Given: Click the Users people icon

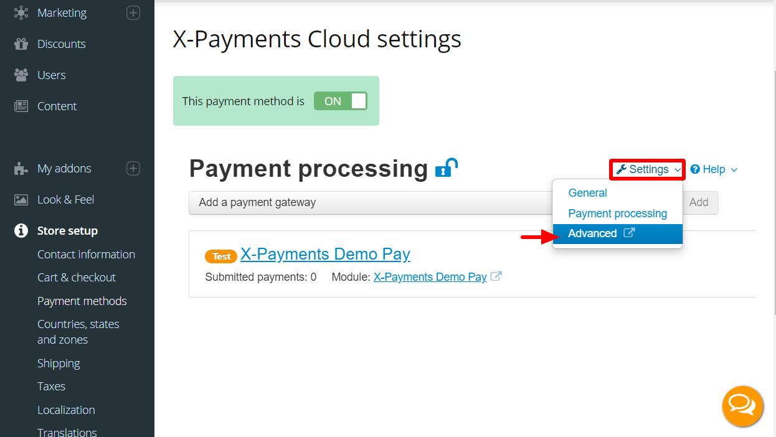Looking at the screenshot, I should click(x=21, y=75).
